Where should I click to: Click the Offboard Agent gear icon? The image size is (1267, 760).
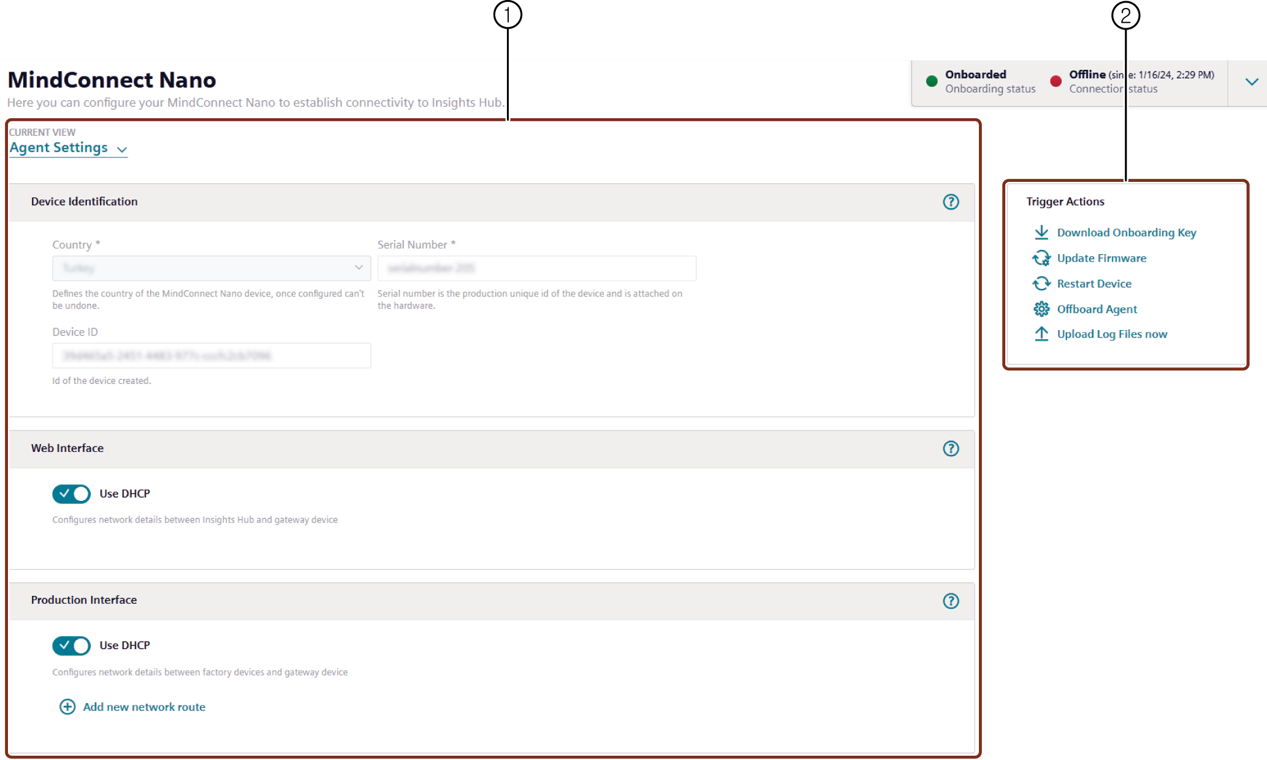1041,309
